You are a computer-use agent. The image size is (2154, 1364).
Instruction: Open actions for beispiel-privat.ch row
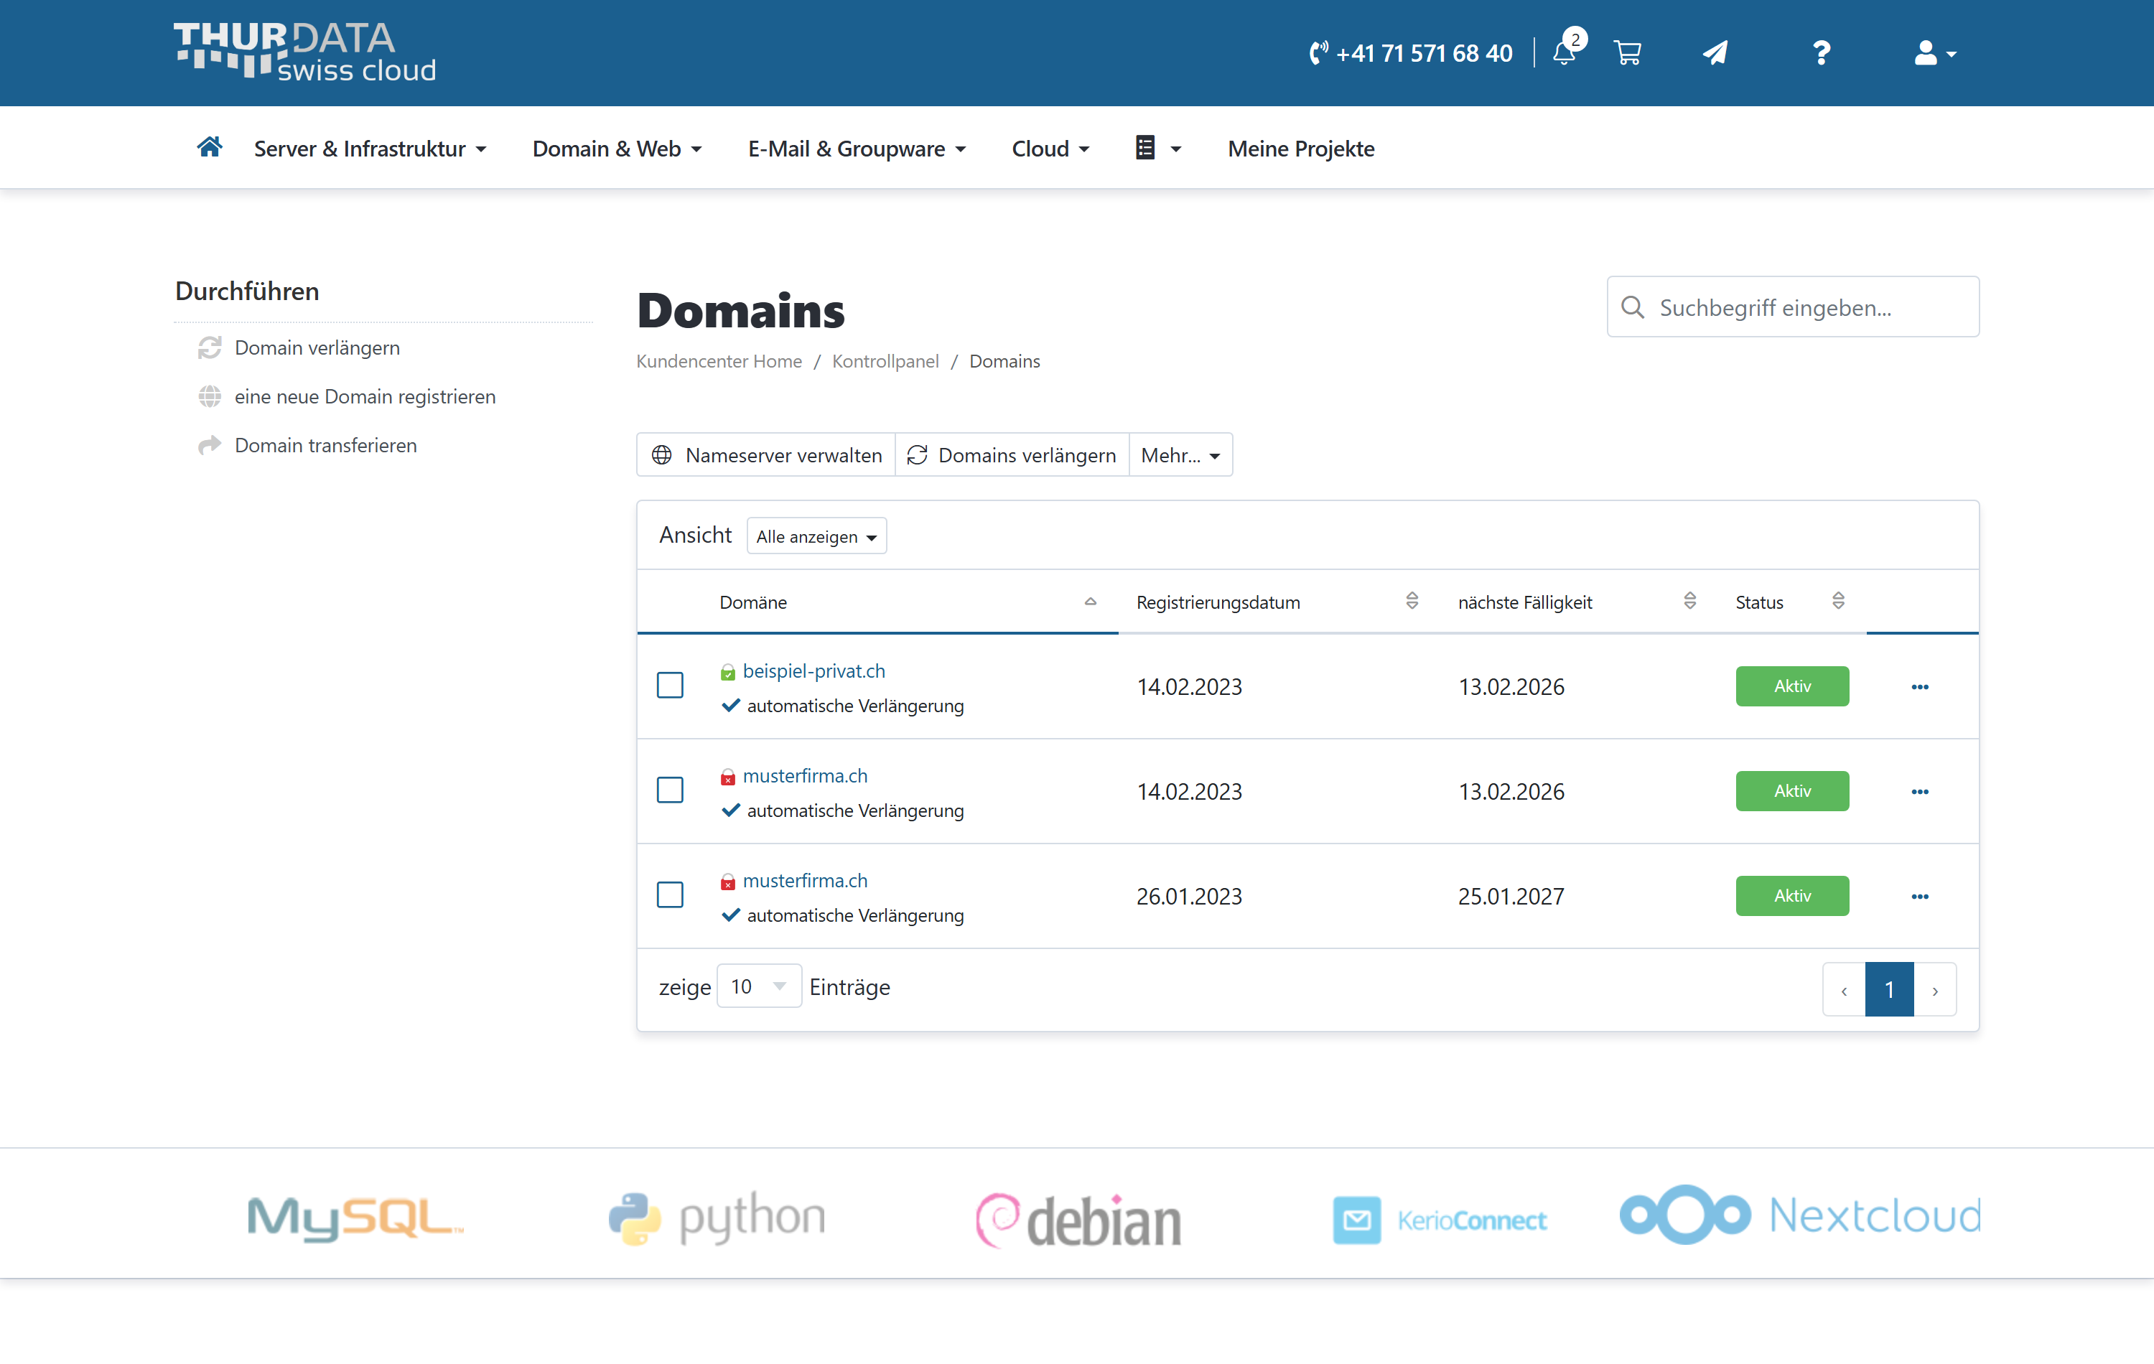(1920, 687)
